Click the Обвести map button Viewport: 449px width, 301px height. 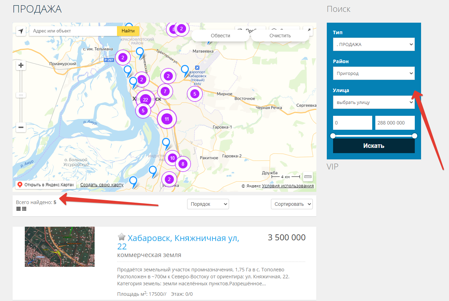point(220,36)
